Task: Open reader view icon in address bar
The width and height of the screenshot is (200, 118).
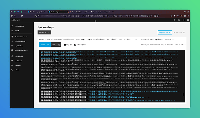Action: (x=155, y=16)
